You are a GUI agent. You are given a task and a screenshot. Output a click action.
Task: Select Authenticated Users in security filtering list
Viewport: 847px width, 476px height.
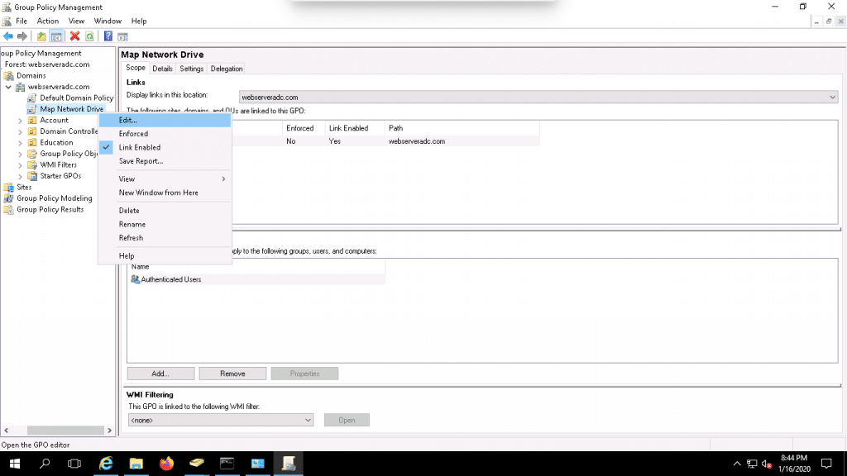coord(170,279)
